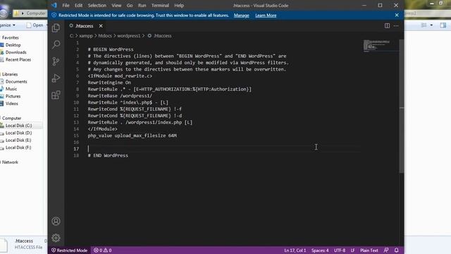Select Local Disk (E:) in Explorer

(x=18, y=140)
